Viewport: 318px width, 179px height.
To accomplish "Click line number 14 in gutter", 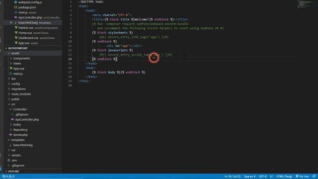I will point(70,59).
